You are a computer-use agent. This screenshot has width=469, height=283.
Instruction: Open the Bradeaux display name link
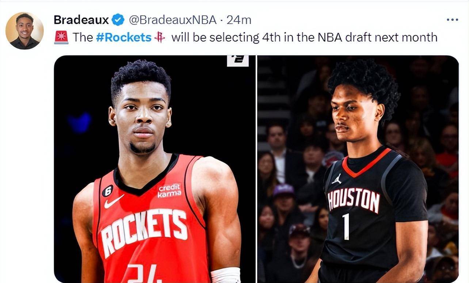(x=81, y=20)
